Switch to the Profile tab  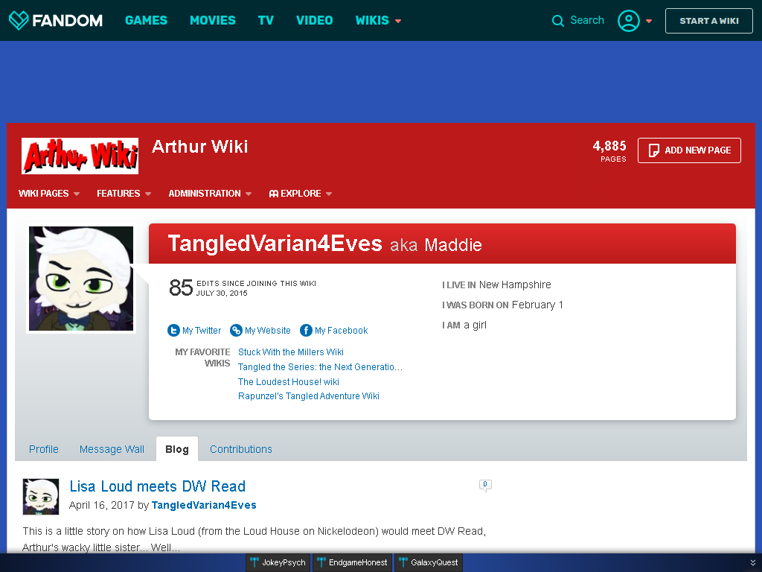(x=44, y=449)
